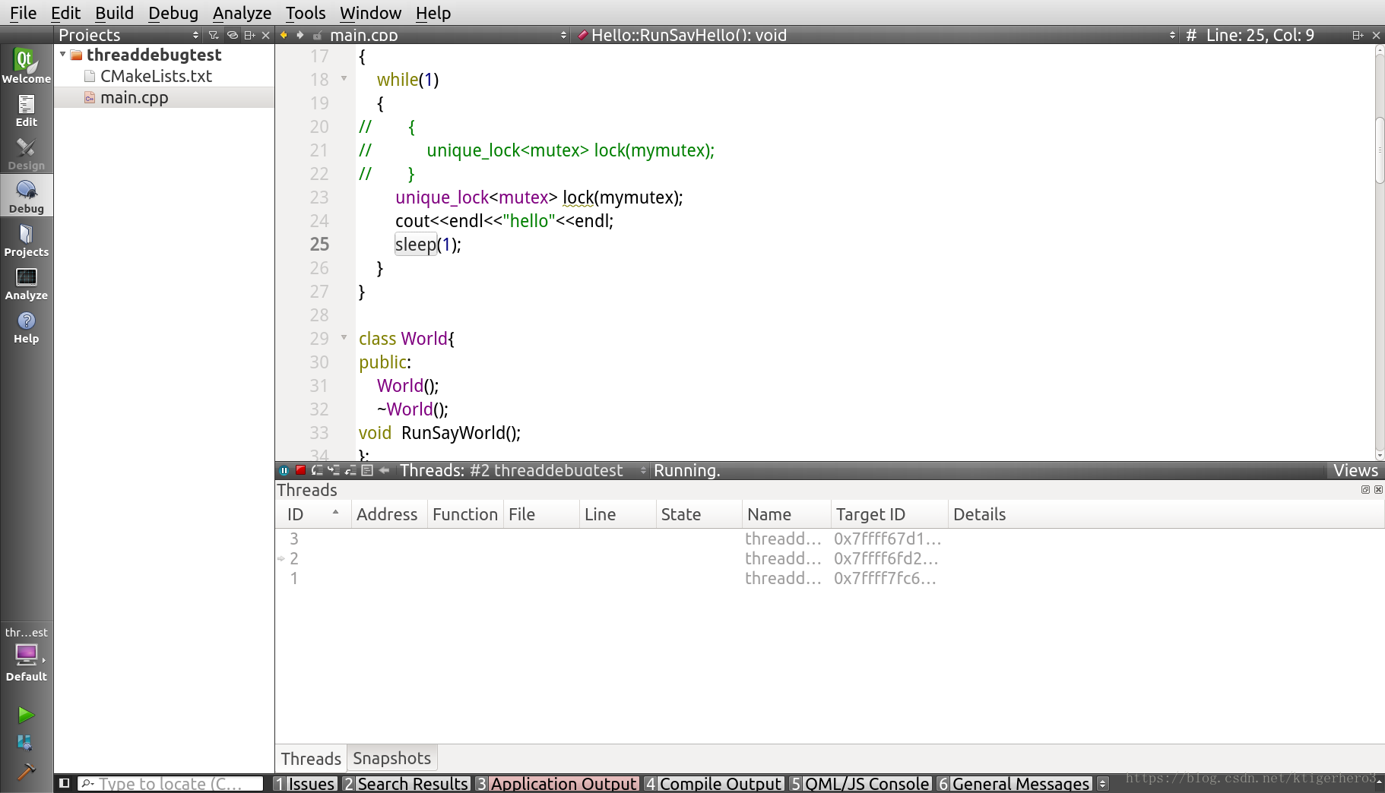Open the Compile Output pane

(x=713, y=783)
